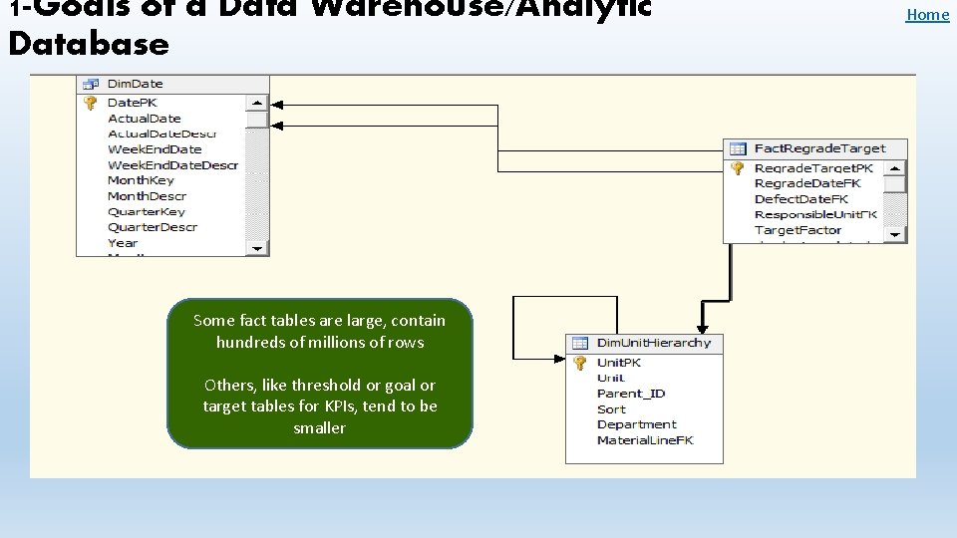Open the Home link
Viewport: 957px width, 538px height.
tap(927, 15)
